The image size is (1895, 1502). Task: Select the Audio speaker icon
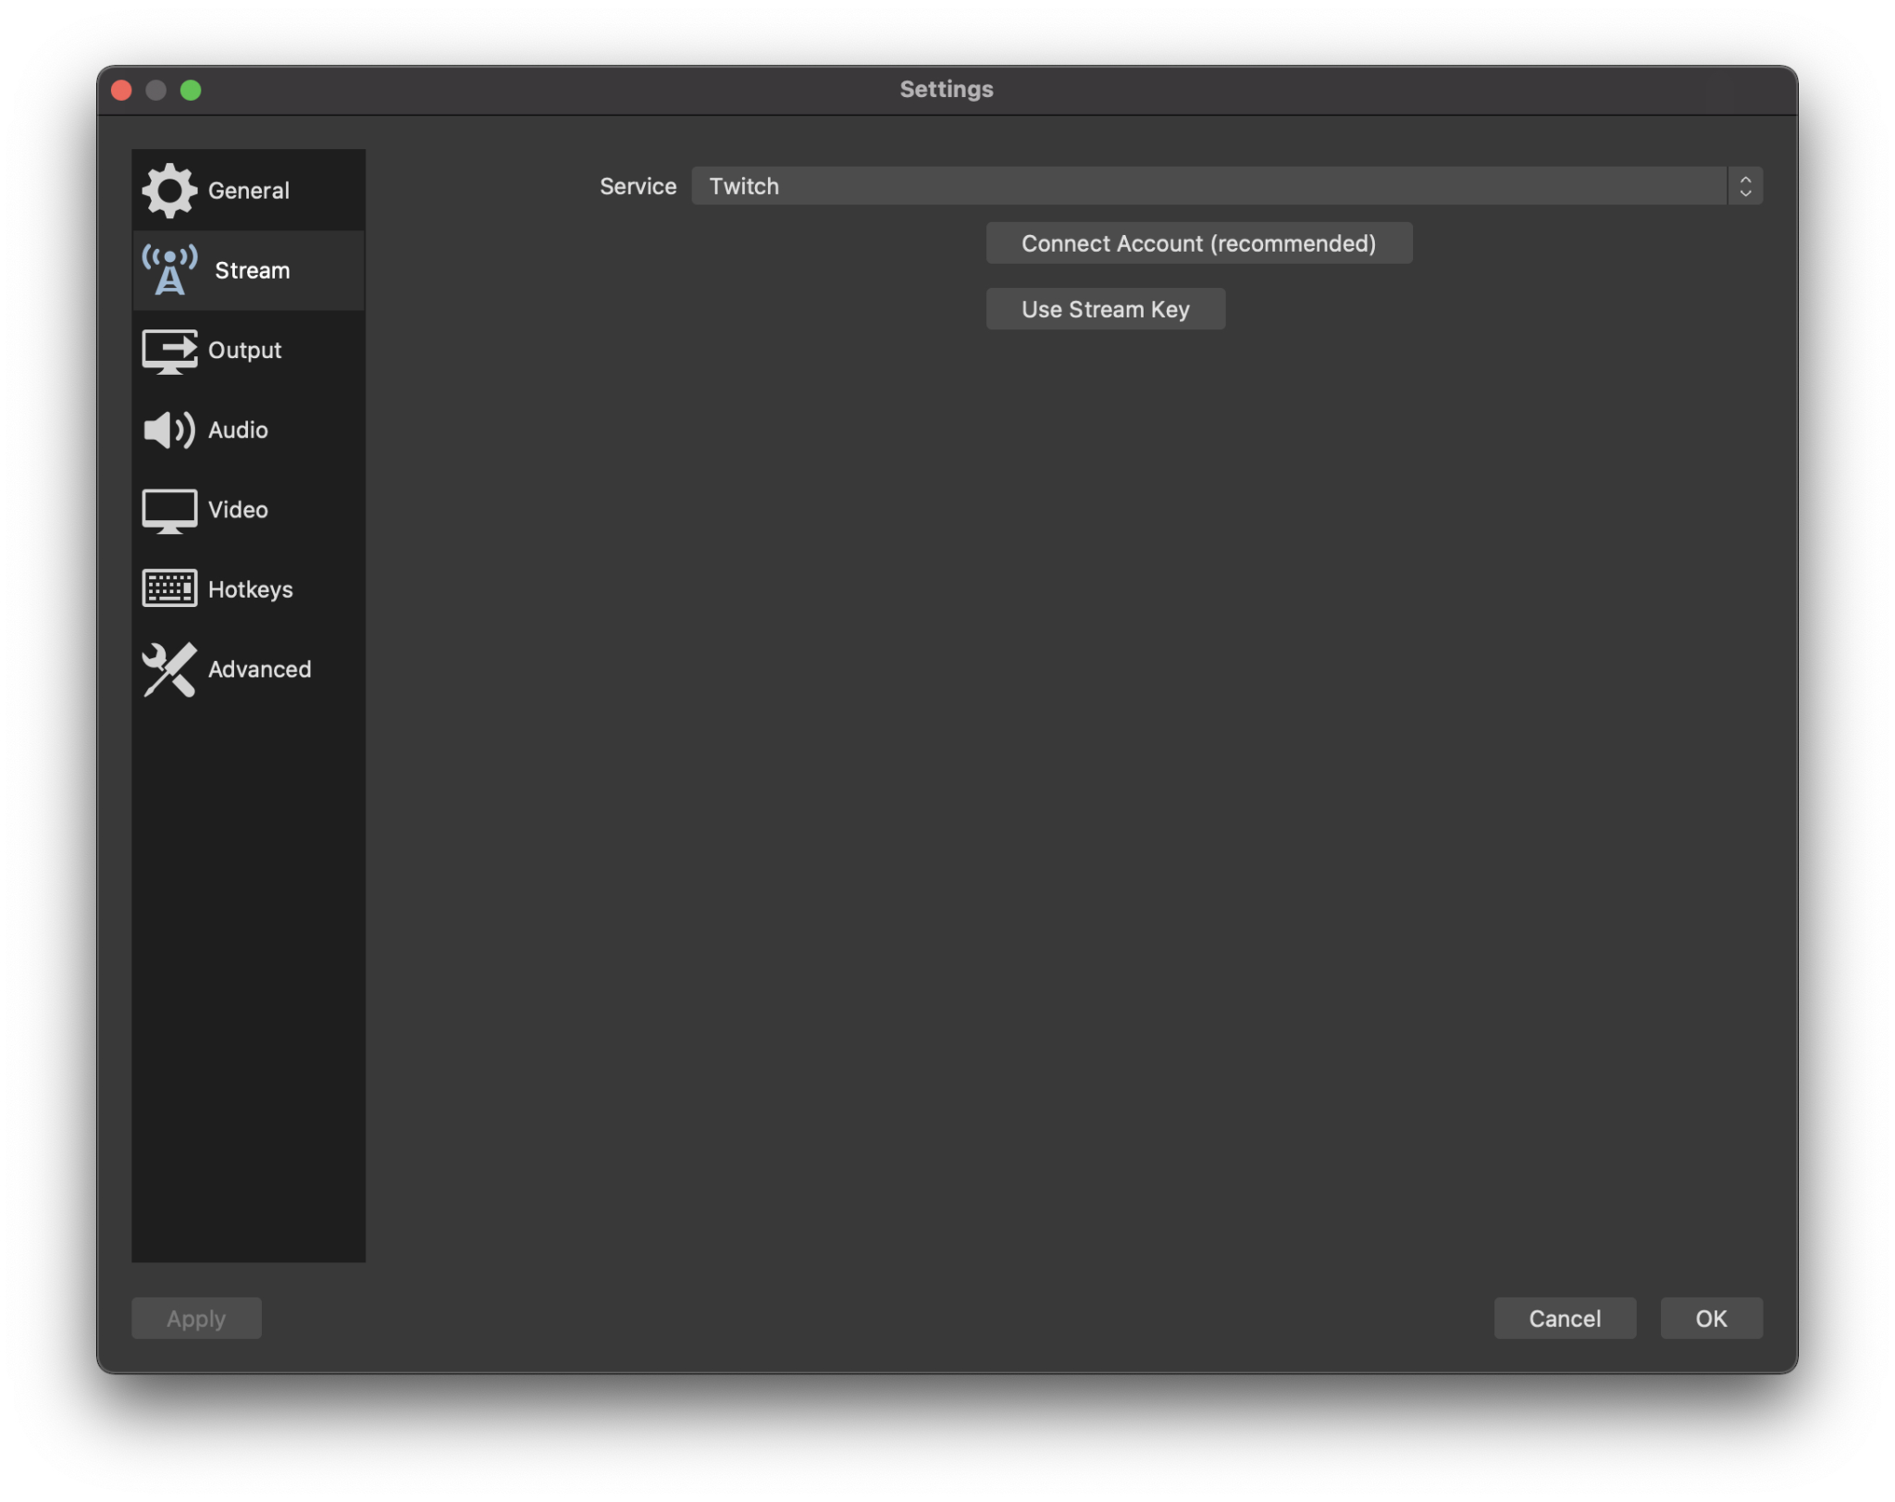click(169, 429)
